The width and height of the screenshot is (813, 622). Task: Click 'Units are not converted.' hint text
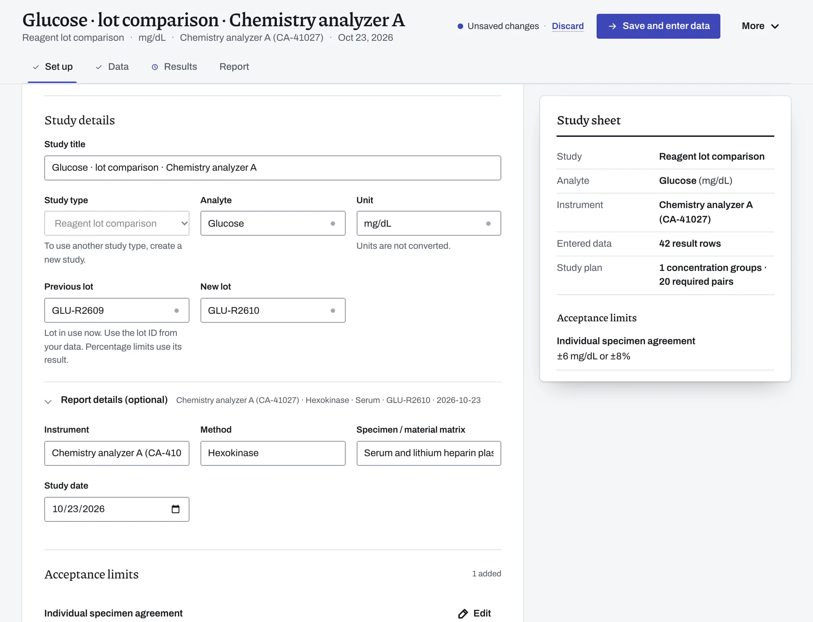coord(403,246)
